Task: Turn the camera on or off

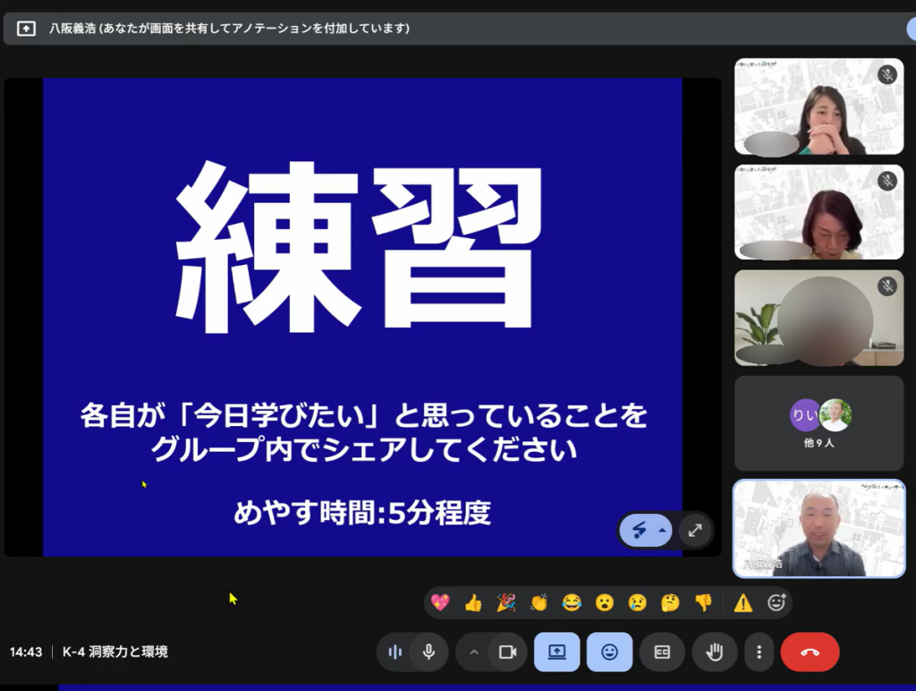Action: pos(507,652)
